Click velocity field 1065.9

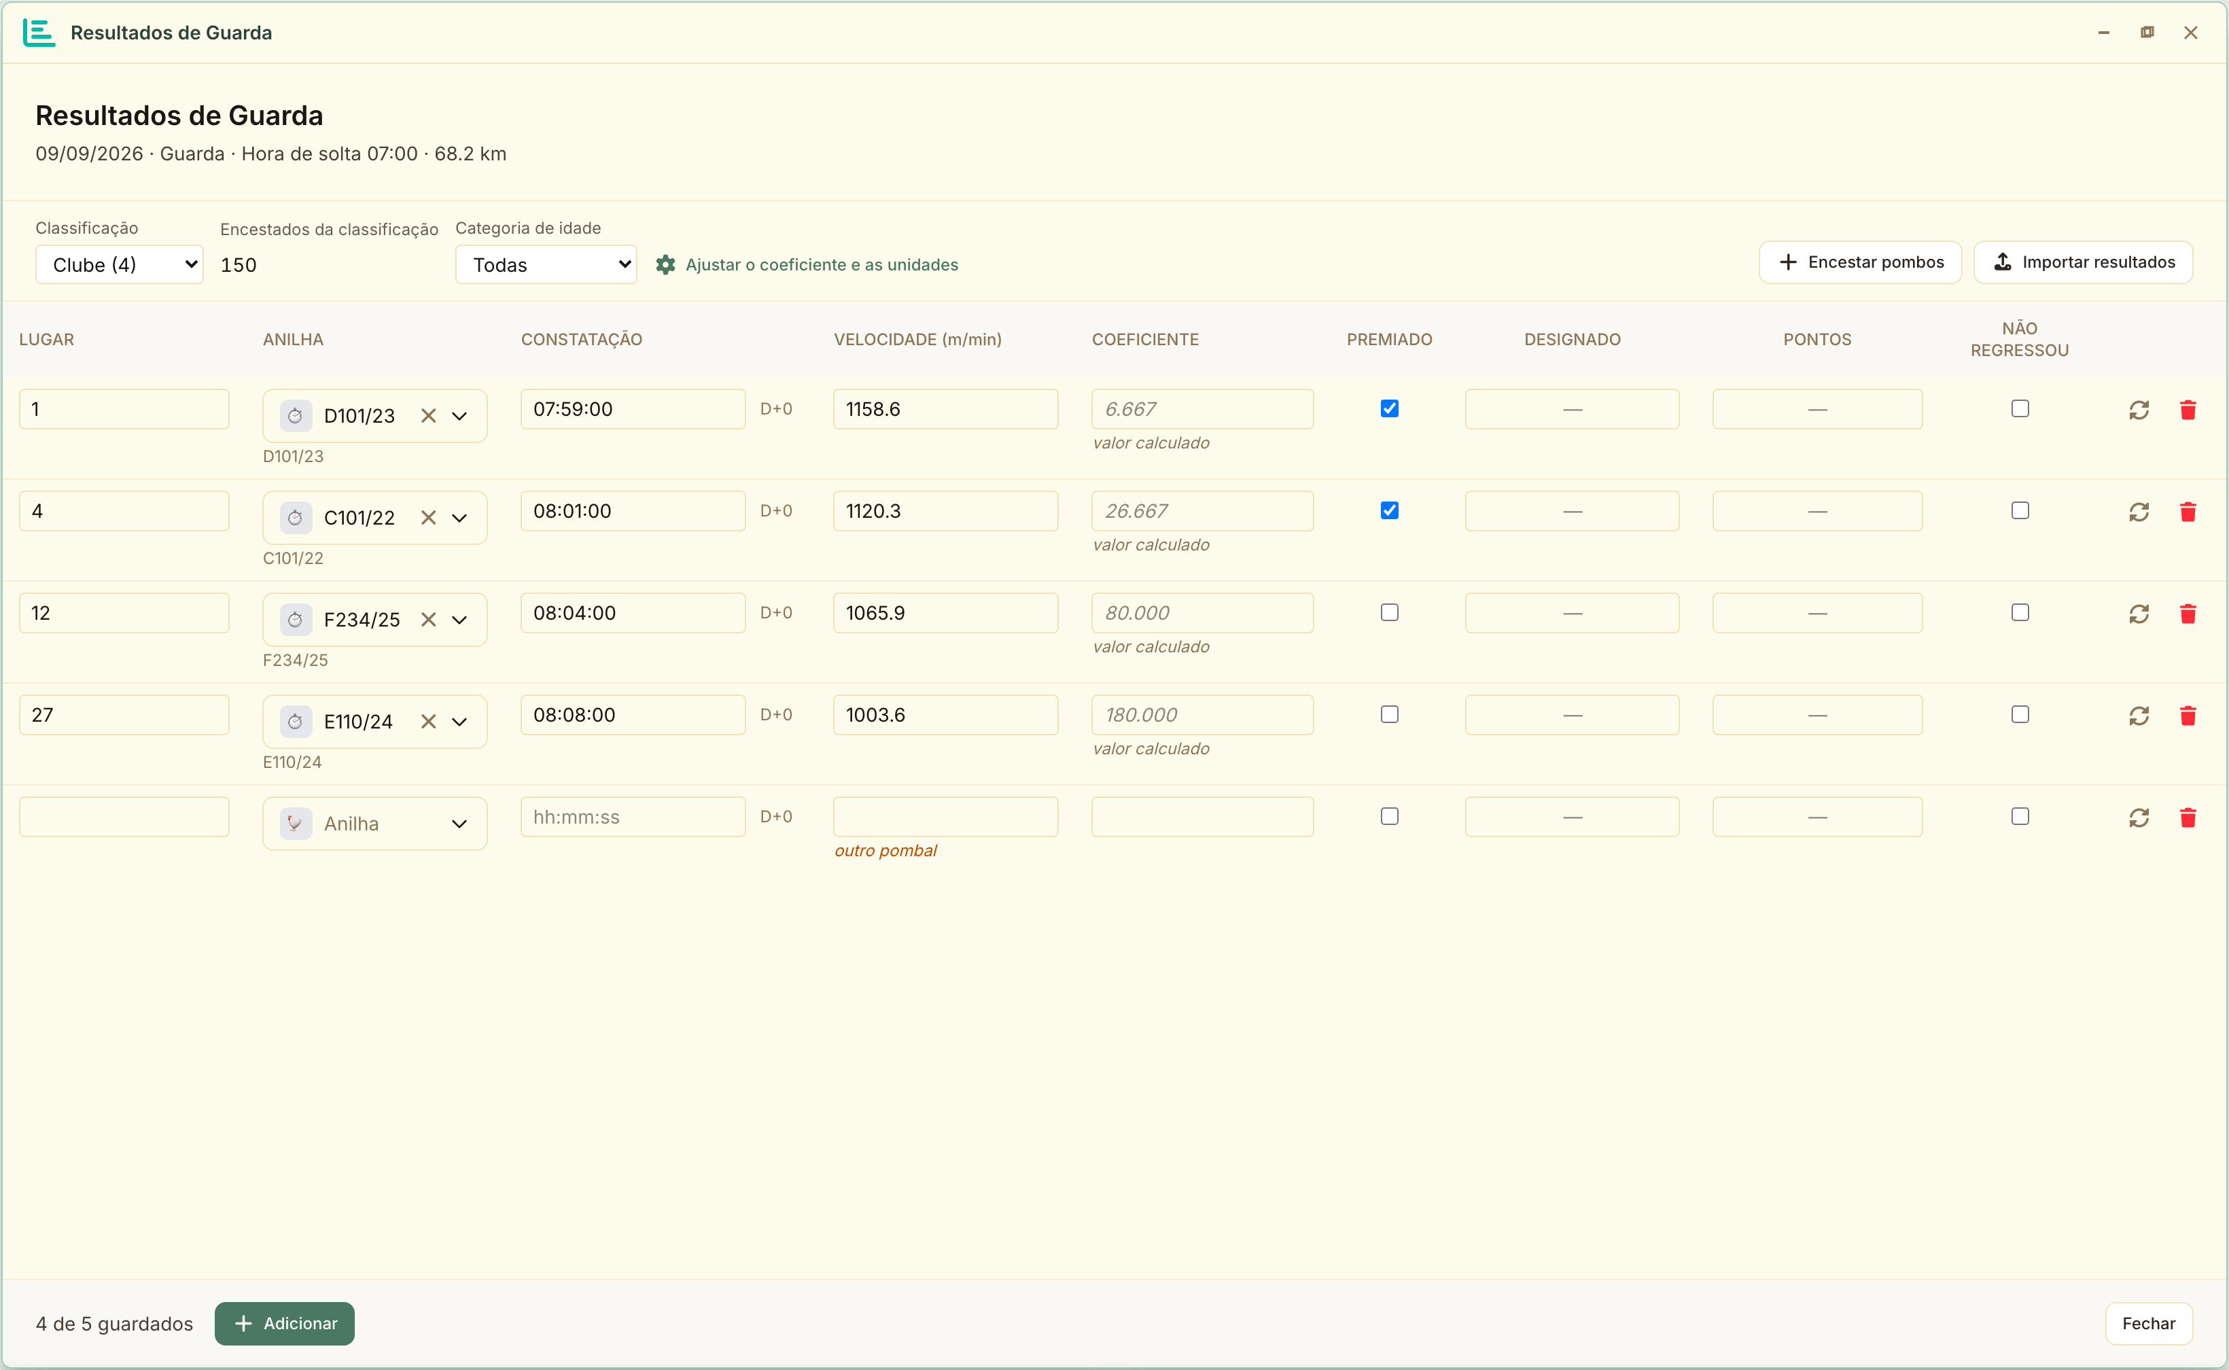click(945, 612)
